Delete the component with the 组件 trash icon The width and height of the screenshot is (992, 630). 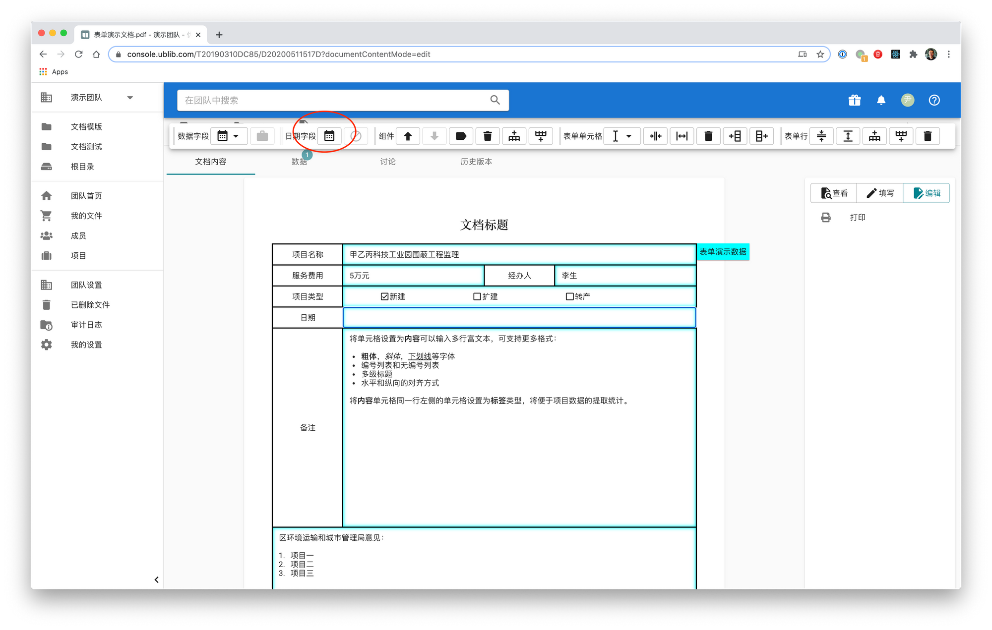[488, 136]
